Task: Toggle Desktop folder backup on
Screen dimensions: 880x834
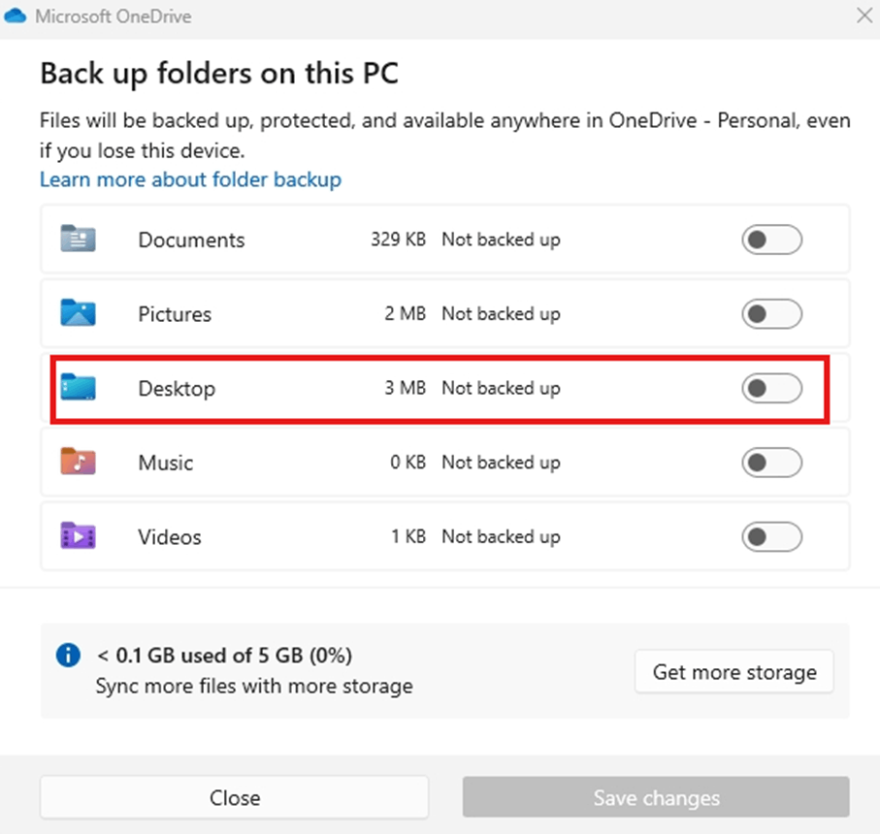Action: point(771,388)
